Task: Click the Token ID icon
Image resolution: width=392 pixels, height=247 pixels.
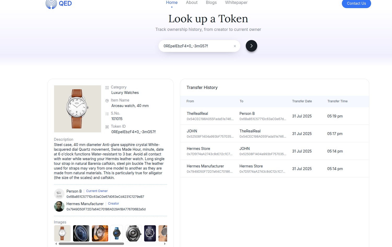Action: [x=107, y=127]
